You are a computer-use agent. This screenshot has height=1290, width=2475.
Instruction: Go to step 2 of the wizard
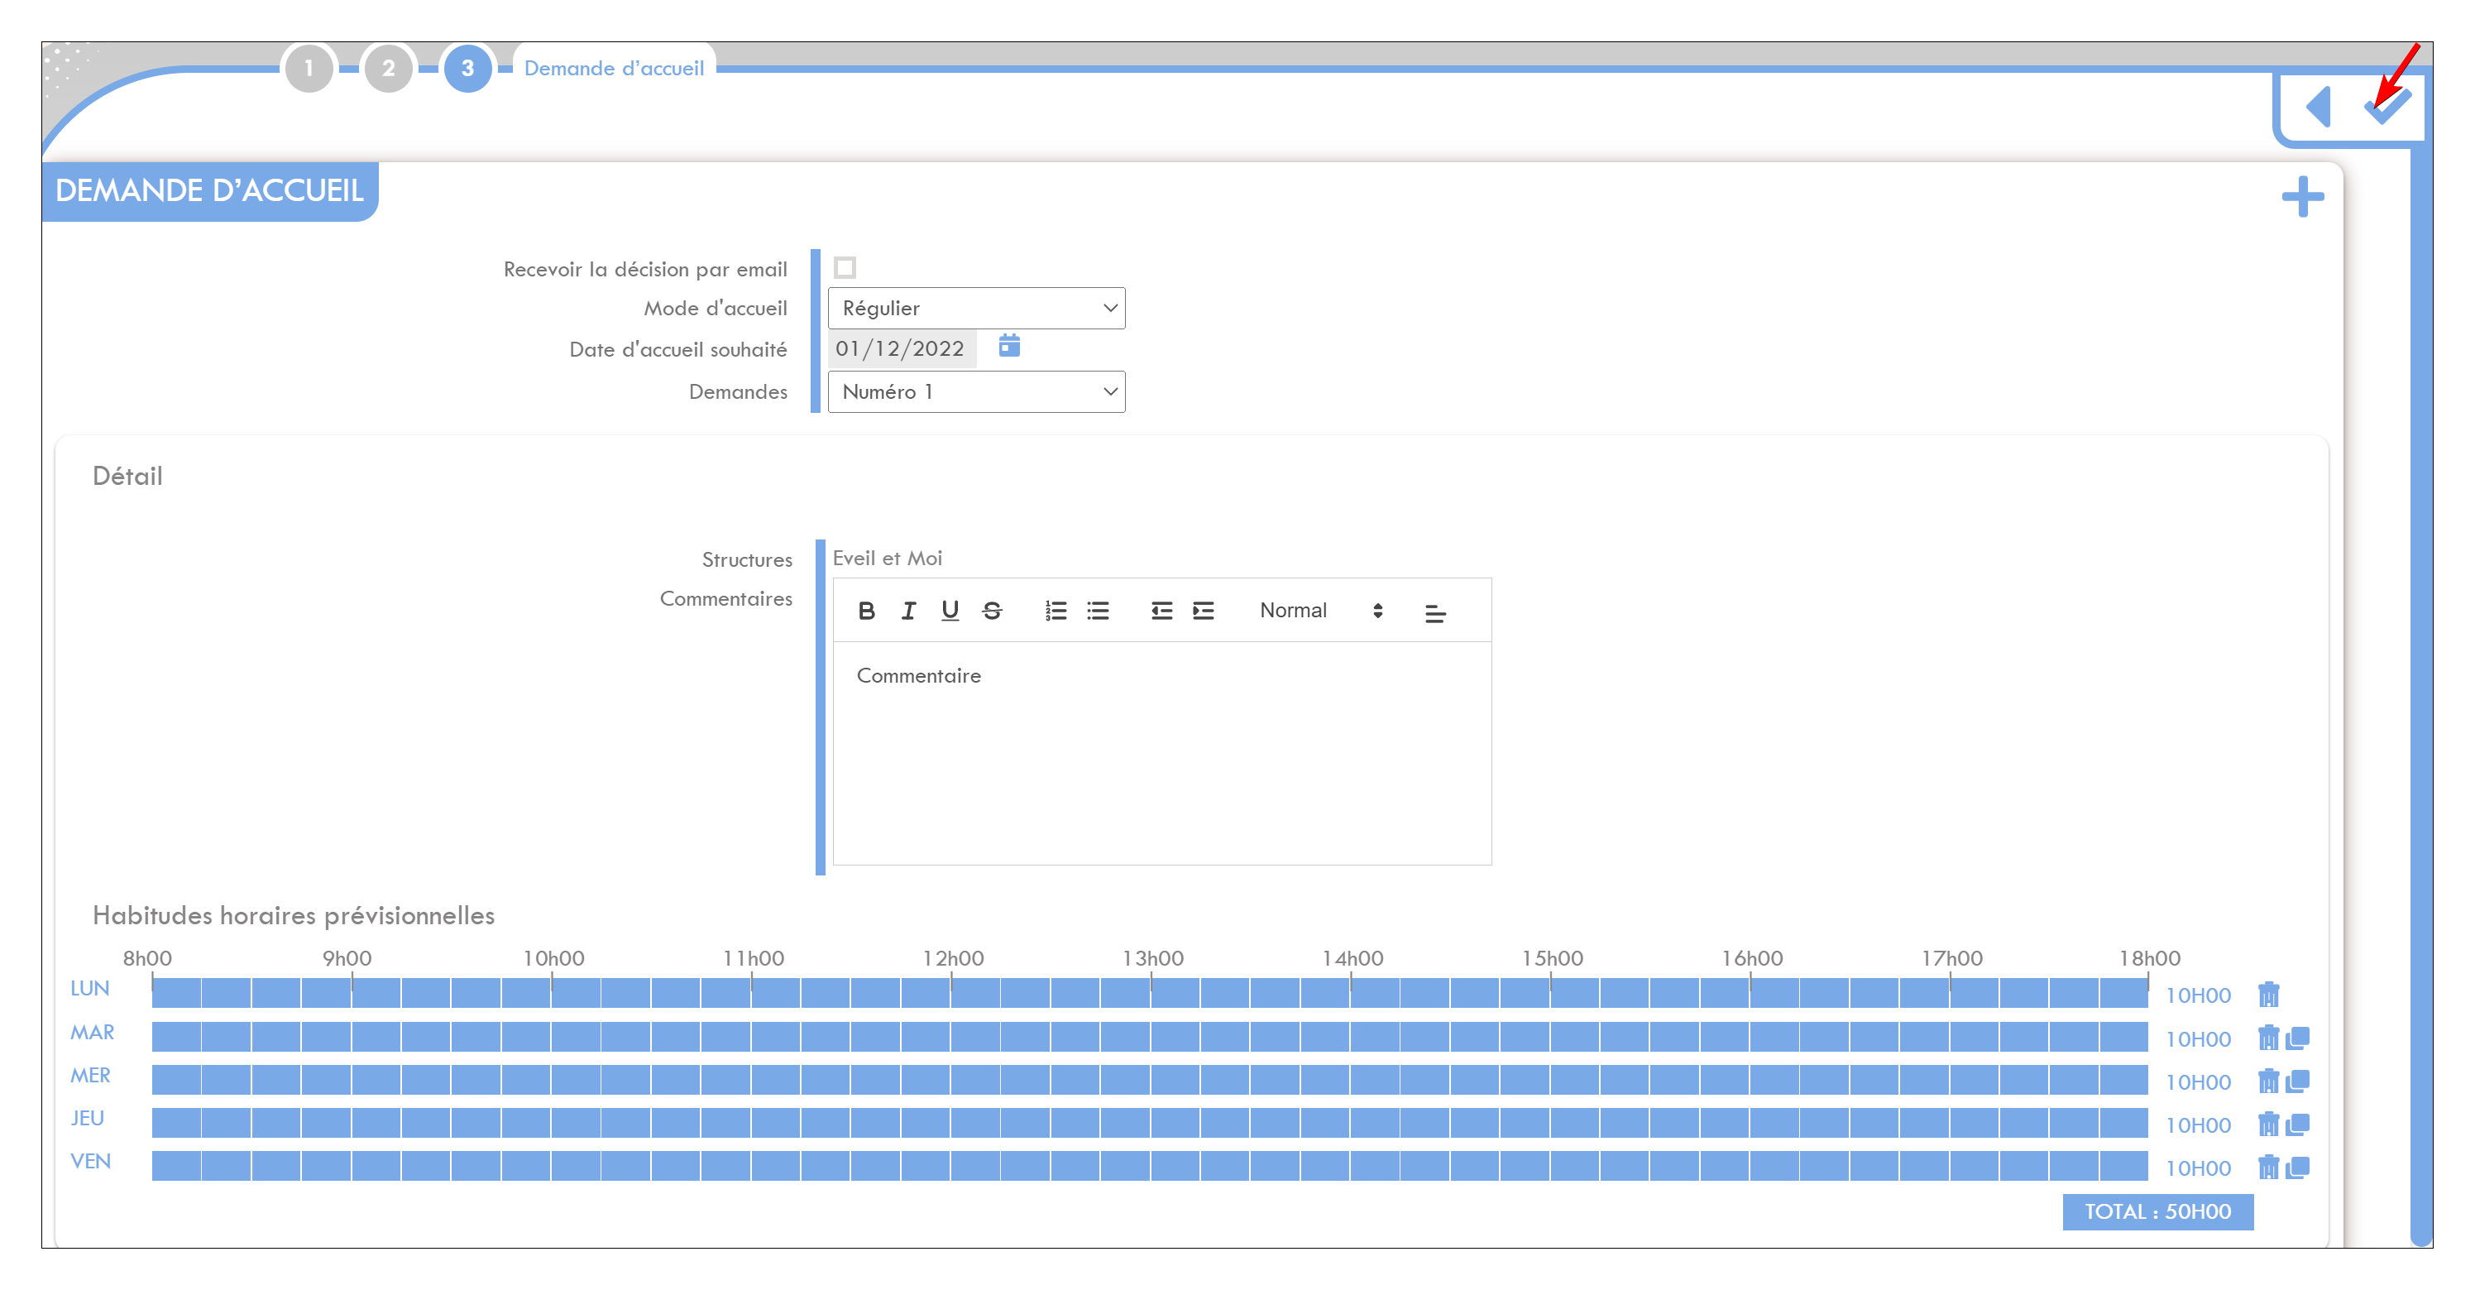click(x=388, y=68)
